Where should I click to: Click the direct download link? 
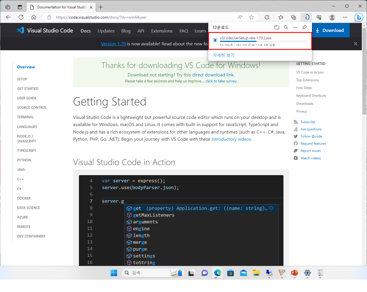coord(213,75)
